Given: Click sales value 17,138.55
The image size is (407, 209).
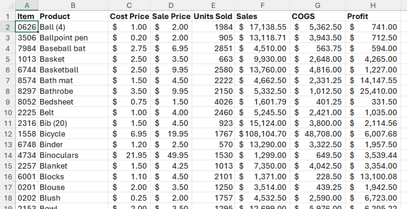Looking at the screenshot, I should tap(262, 27).
